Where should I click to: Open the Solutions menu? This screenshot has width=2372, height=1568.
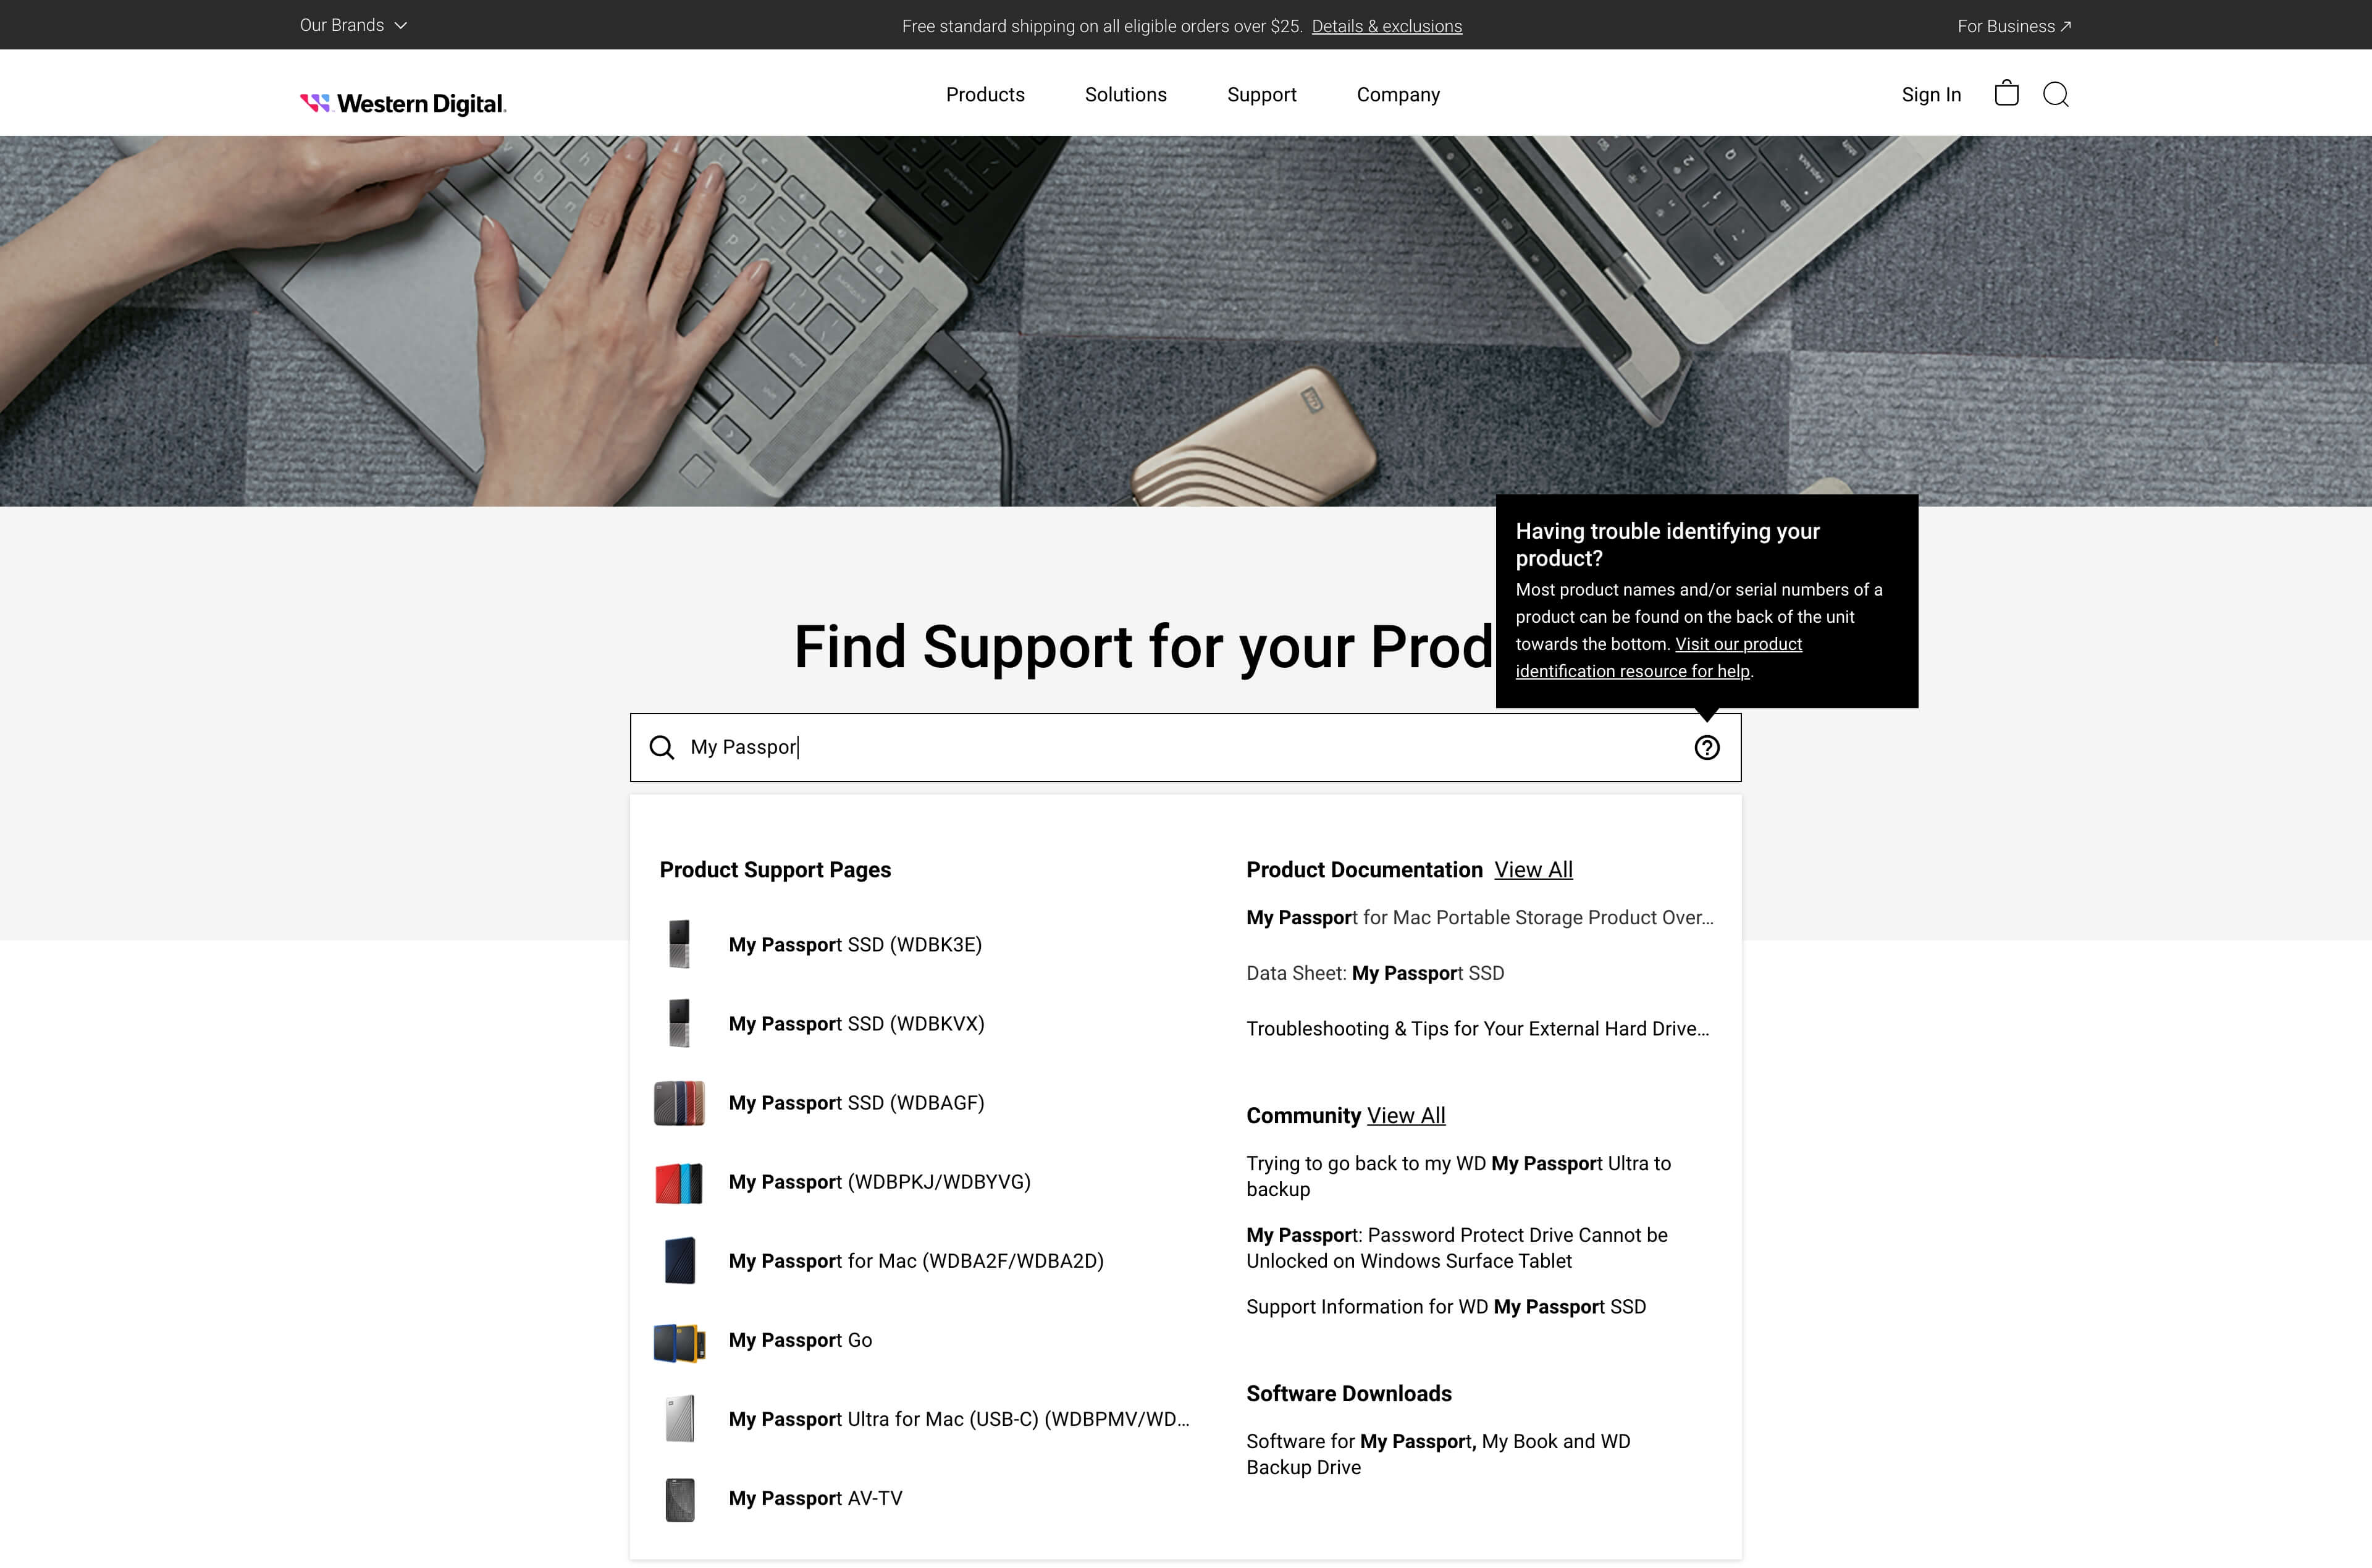1125,95
